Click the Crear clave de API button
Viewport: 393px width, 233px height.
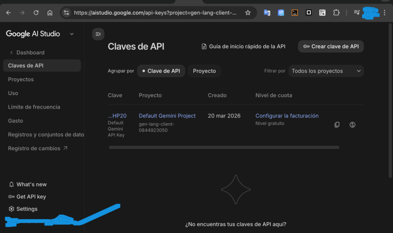click(331, 46)
